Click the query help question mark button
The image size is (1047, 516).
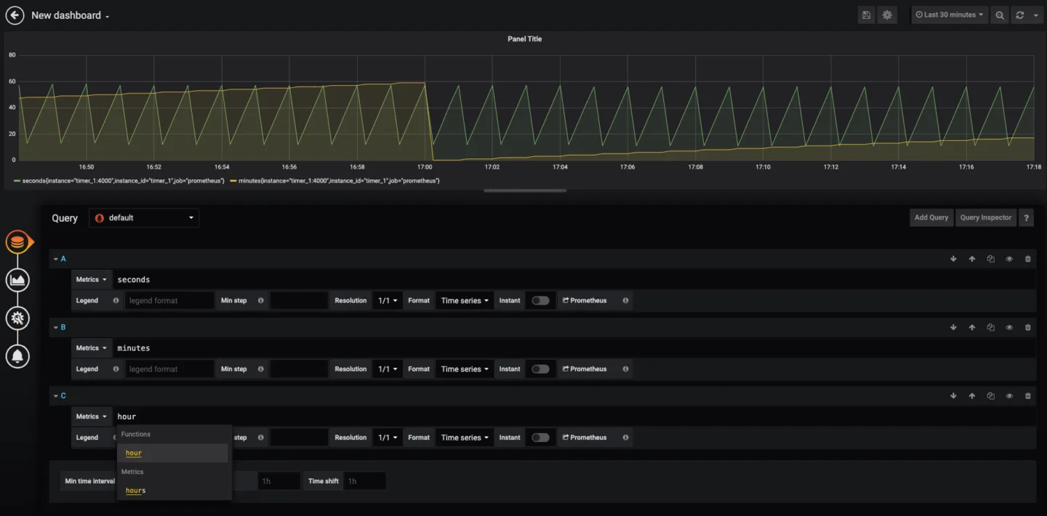(1026, 218)
